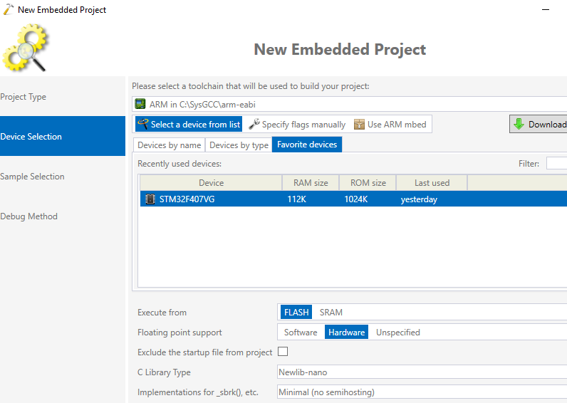The width and height of the screenshot is (567, 403).
Task: Toggle Exclude the startup file checkbox
Action: 283,352
